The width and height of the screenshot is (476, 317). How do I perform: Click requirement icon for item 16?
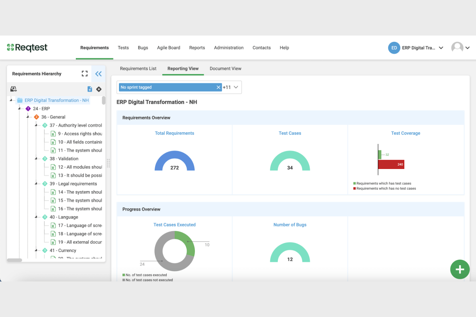[53, 209]
